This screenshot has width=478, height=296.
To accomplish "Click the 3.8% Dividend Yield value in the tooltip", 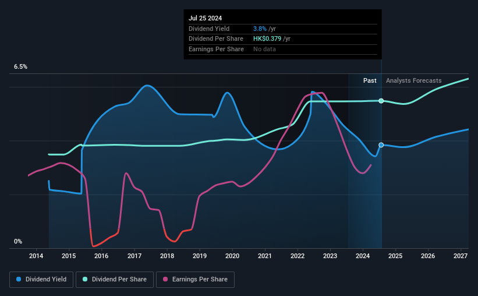I will [260, 29].
